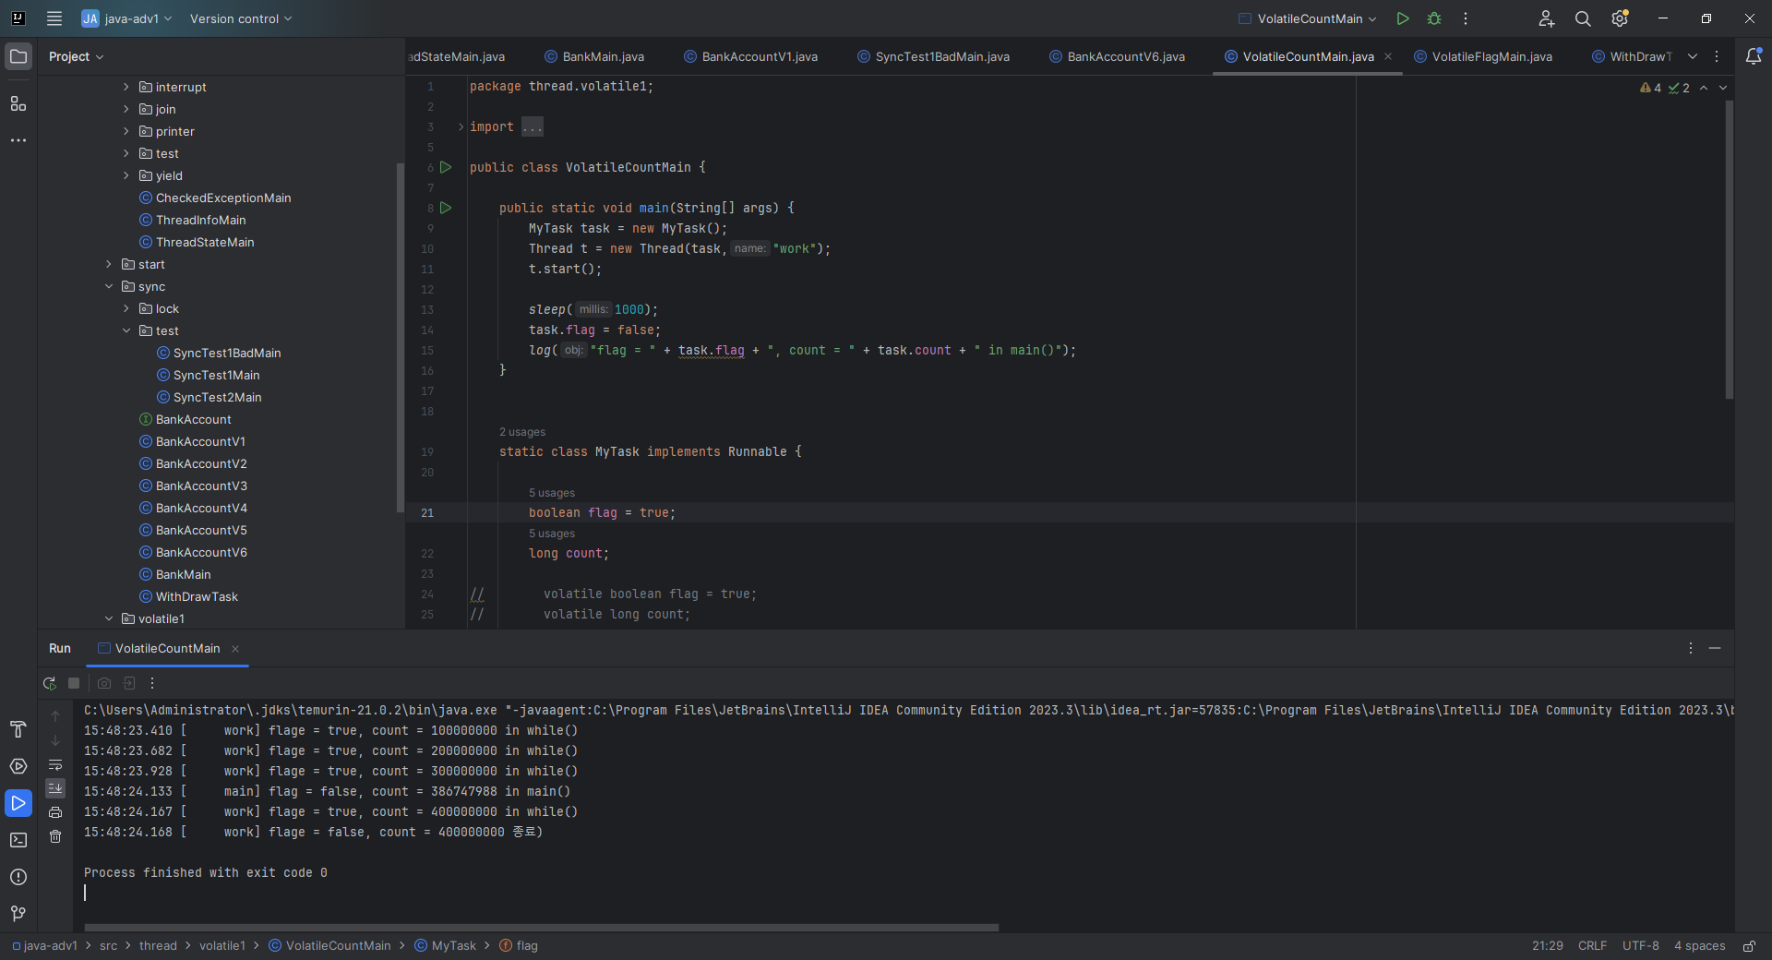Print the console output

[55, 812]
